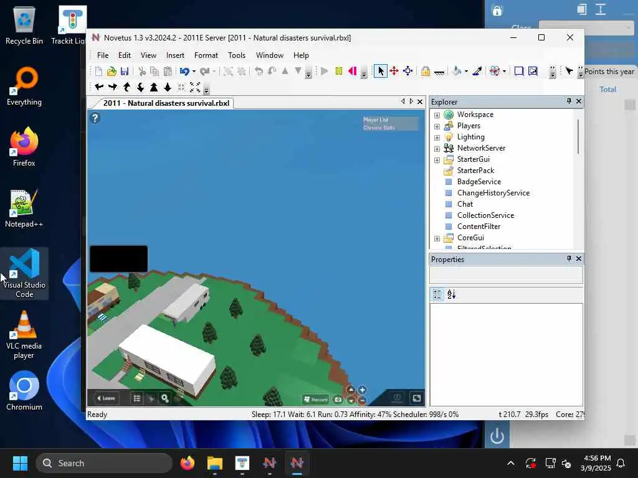This screenshot has height=478, width=638.
Task: Open the Tools menu
Action: (x=236, y=55)
